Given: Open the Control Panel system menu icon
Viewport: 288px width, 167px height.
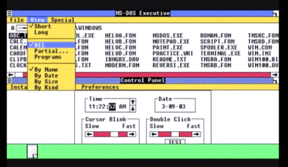Looking at the screenshot, I should point(10,81).
